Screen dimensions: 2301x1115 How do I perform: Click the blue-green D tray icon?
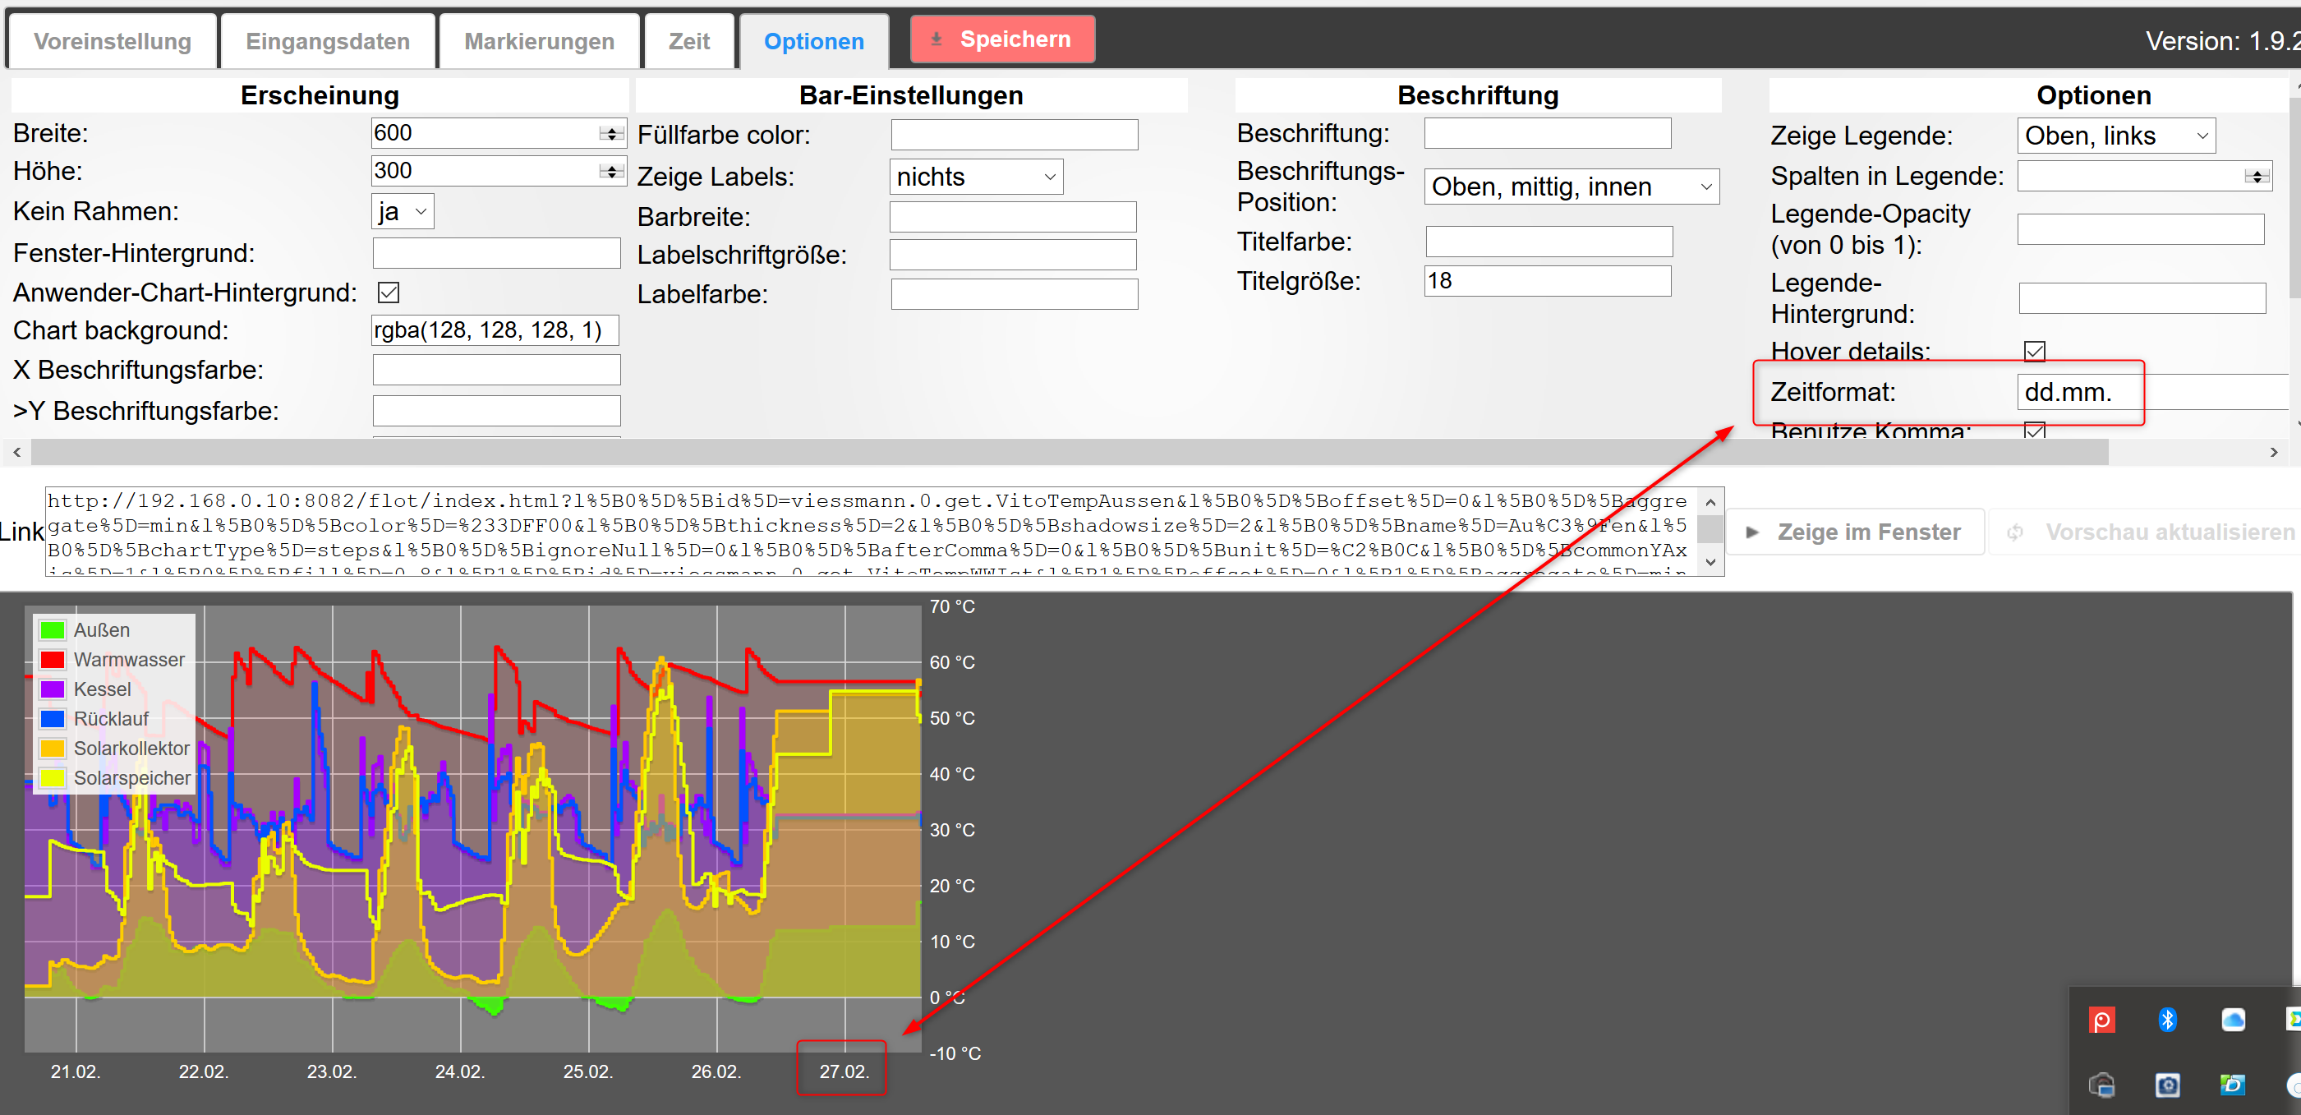pyautogui.click(x=2232, y=1085)
